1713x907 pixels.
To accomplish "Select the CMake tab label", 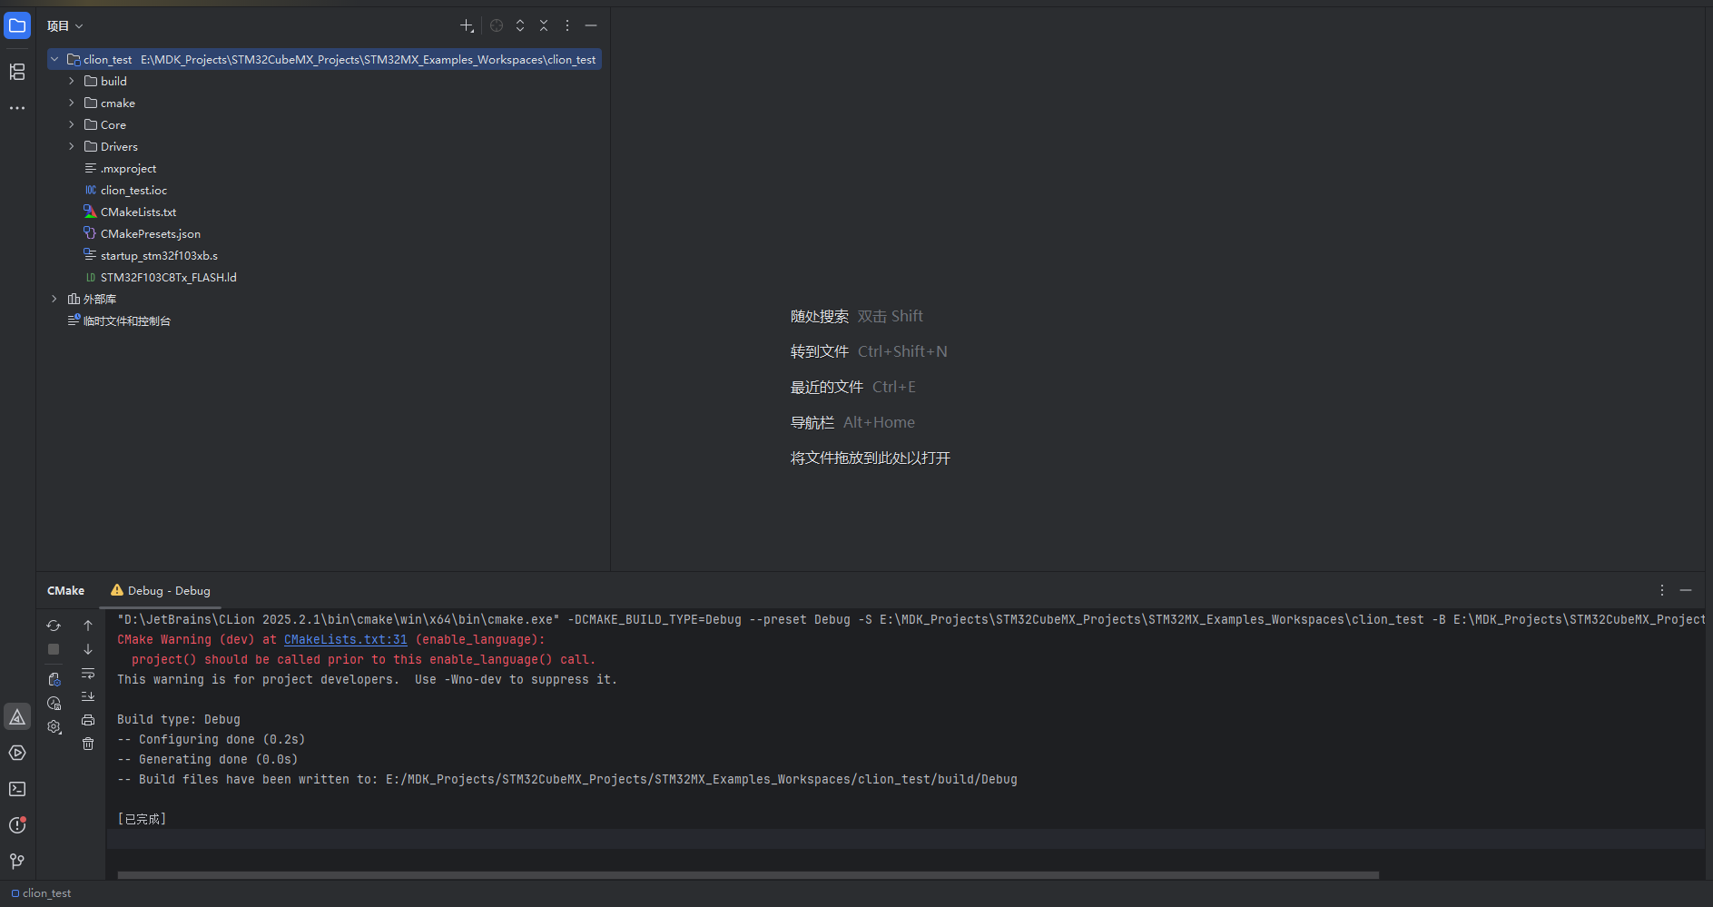I will point(65,591).
